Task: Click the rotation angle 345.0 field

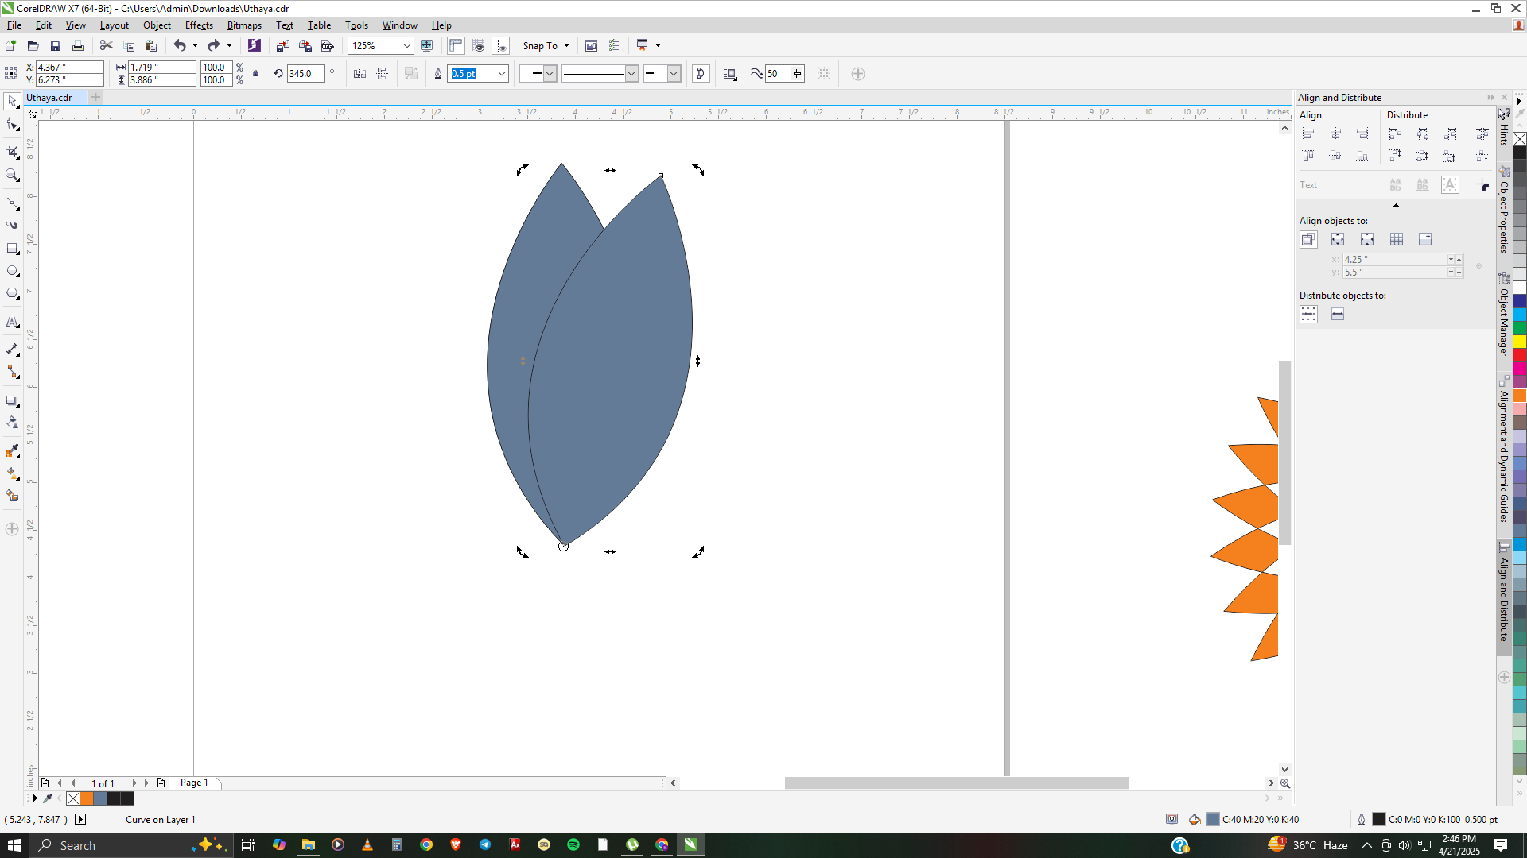Action: 305,74
